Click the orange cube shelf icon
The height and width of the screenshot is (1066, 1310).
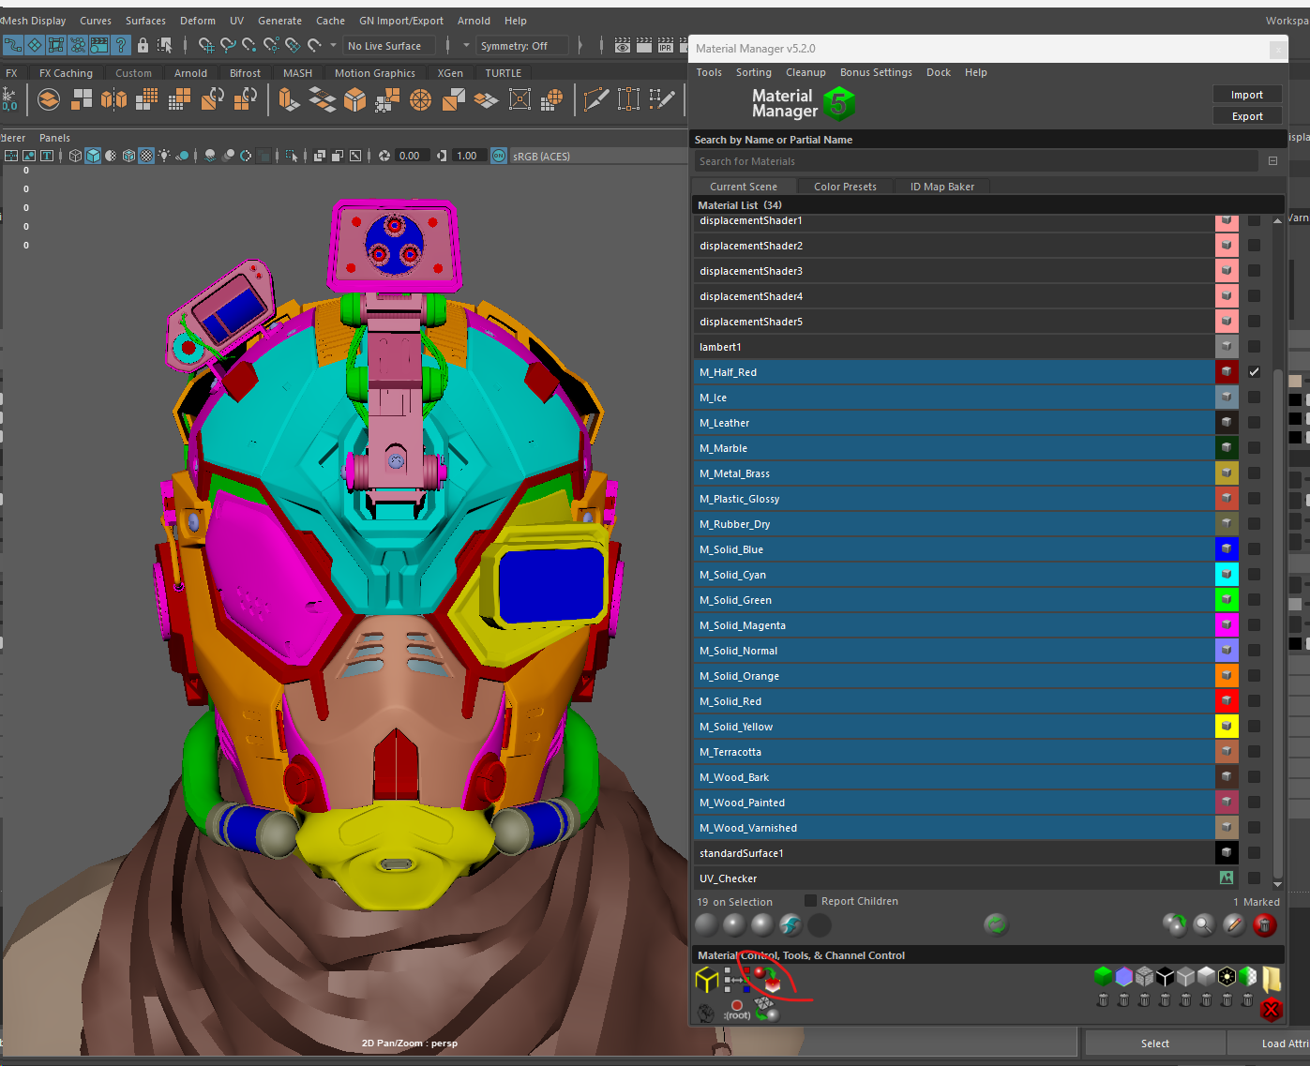click(355, 99)
